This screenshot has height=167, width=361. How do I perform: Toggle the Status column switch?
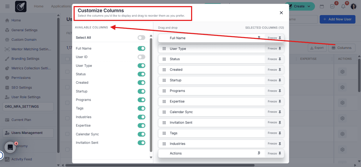coord(141,74)
